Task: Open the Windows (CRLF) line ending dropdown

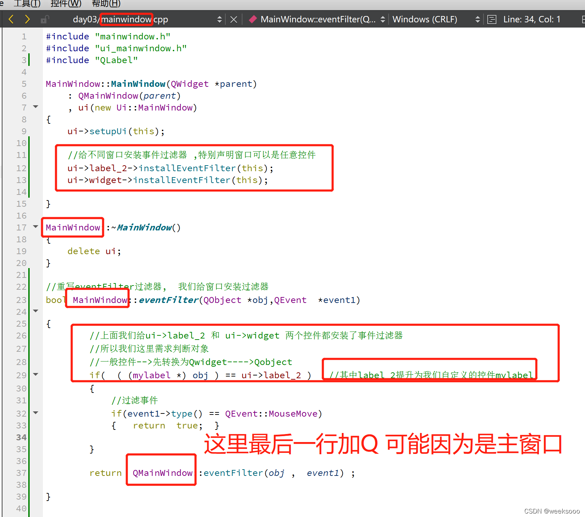Action: pyautogui.click(x=478, y=20)
